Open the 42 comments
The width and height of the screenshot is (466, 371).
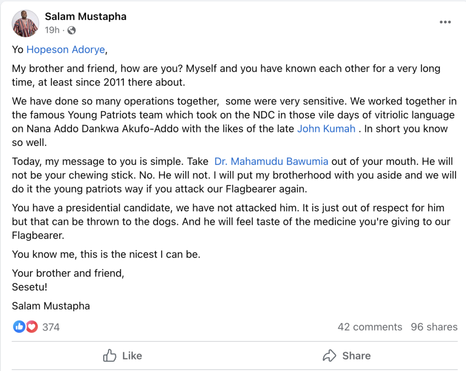[x=370, y=327]
